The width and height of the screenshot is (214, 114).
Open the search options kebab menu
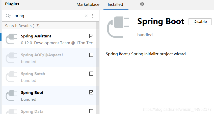pyautogui.click(x=93, y=16)
